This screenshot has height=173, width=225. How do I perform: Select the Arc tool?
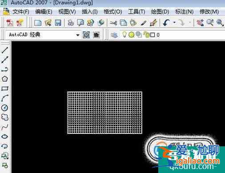pos(5,98)
